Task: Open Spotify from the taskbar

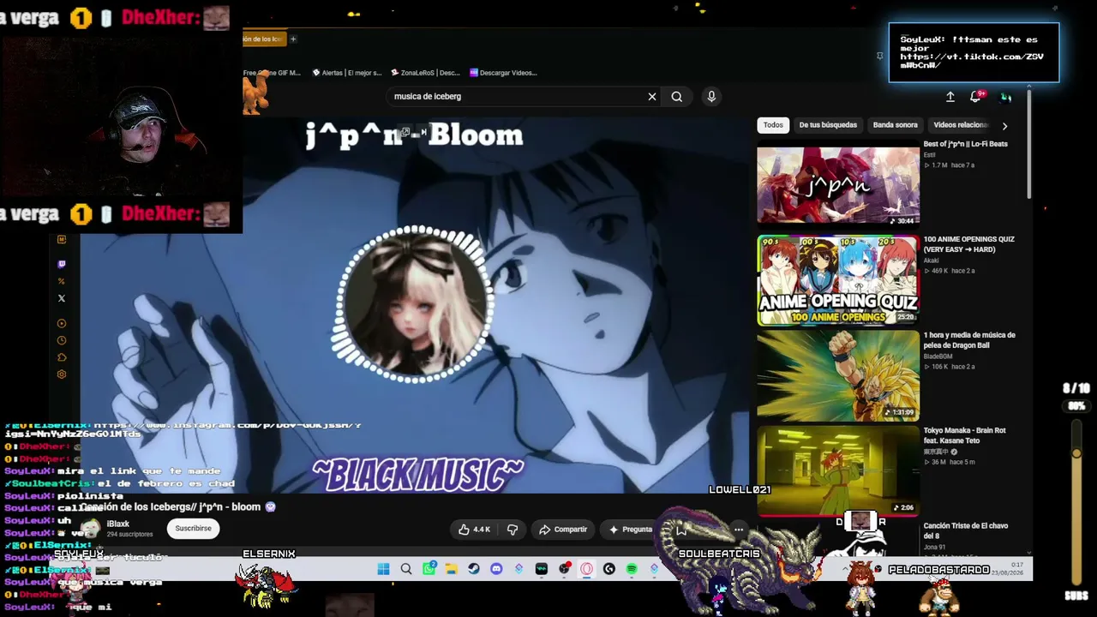Action: click(632, 569)
